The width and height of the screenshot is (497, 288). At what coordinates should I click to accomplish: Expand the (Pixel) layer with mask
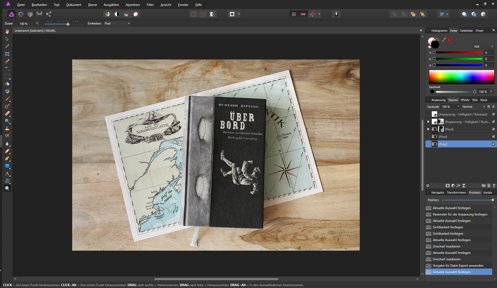pyautogui.click(x=428, y=129)
